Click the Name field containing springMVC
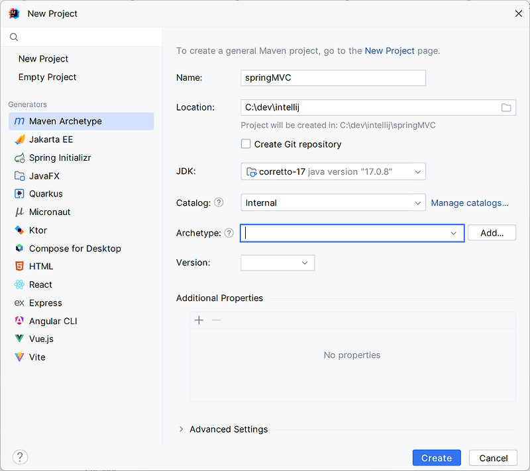This screenshot has width=530, height=471. (333, 77)
